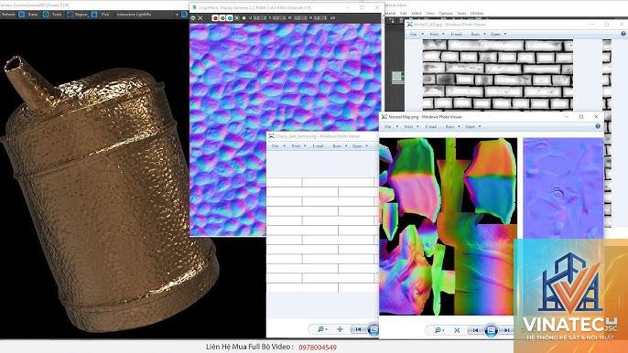This screenshot has height=353, width=628.
Task: Click the X clear icon in map viewer toolbar
Action: [200, 18]
